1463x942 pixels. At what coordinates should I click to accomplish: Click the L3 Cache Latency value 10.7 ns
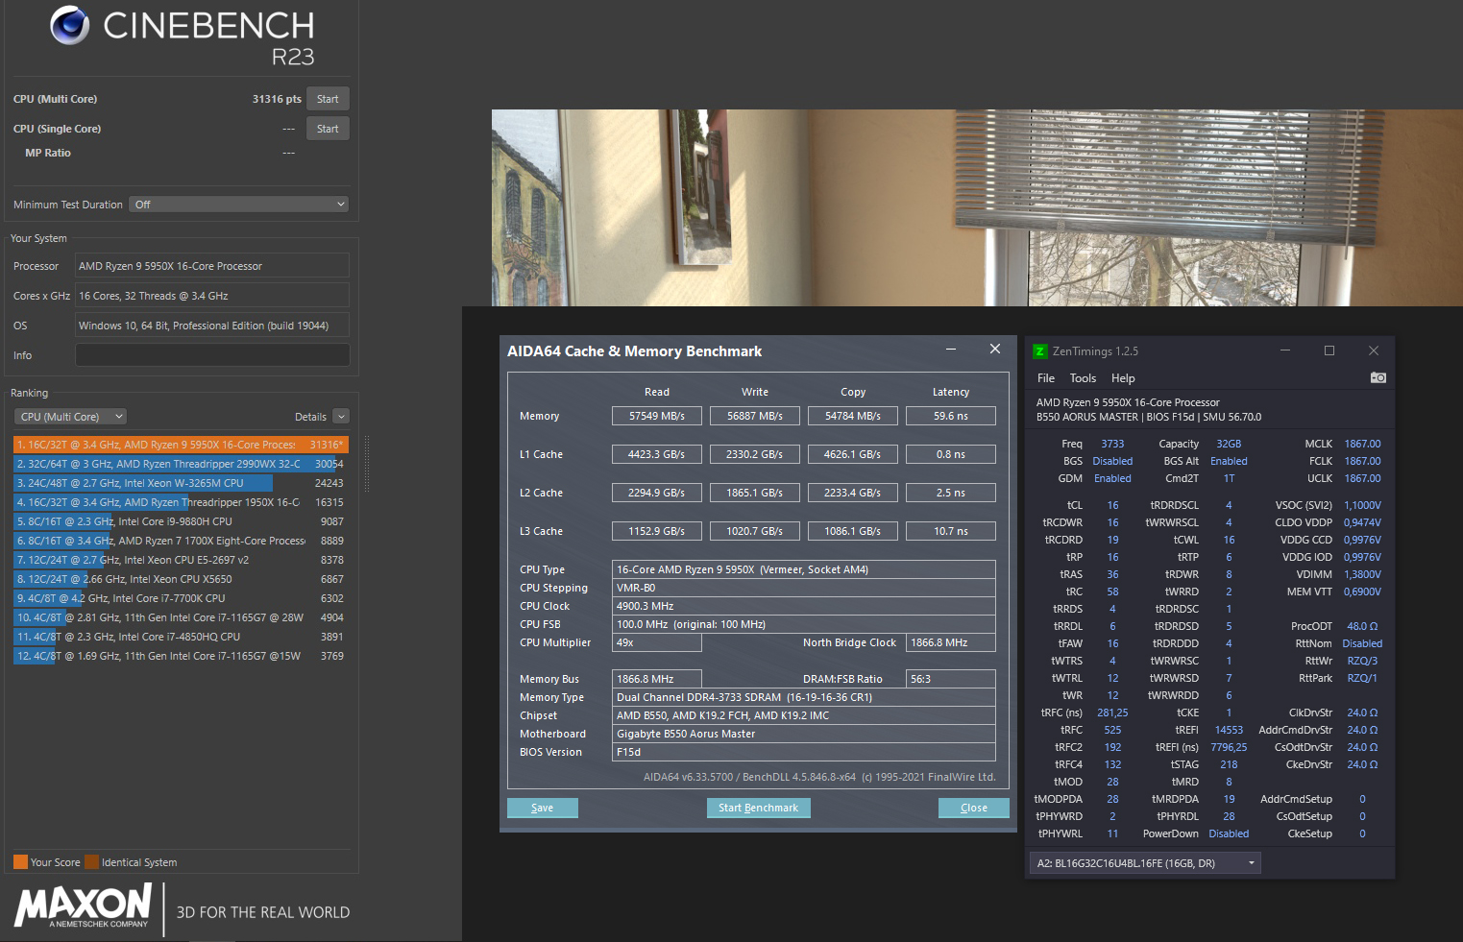pyautogui.click(x=951, y=531)
